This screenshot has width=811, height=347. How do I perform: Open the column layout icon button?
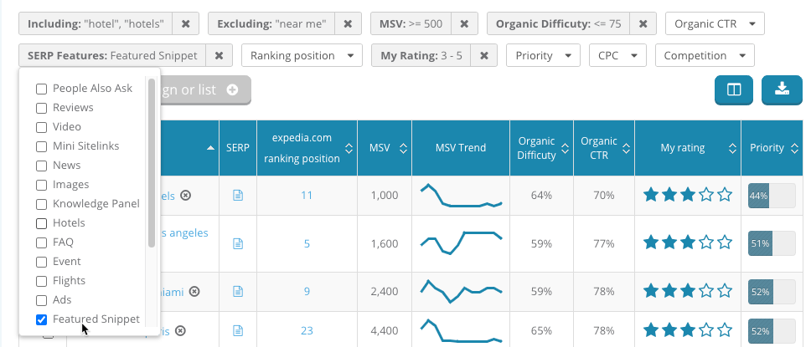click(734, 90)
